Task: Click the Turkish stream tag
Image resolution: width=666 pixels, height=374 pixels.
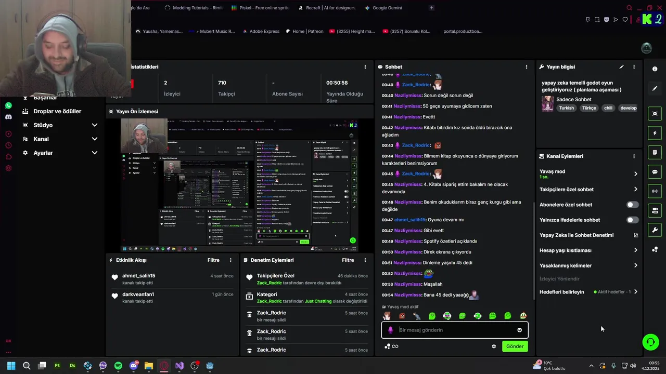Action: pyautogui.click(x=566, y=108)
